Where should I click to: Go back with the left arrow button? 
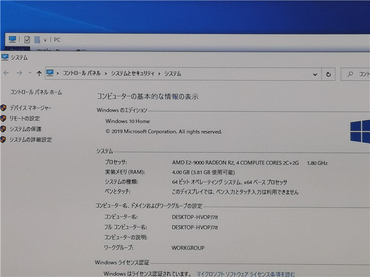click(6, 73)
